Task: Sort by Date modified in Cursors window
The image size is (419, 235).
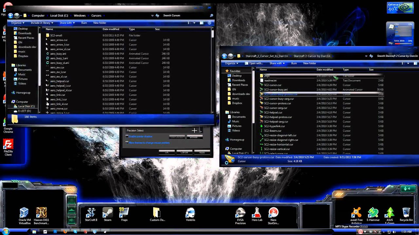Action: click(x=111, y=29)
